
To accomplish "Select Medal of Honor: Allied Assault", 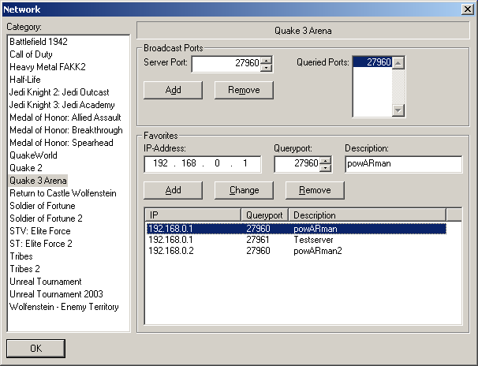I will point(65,118).
